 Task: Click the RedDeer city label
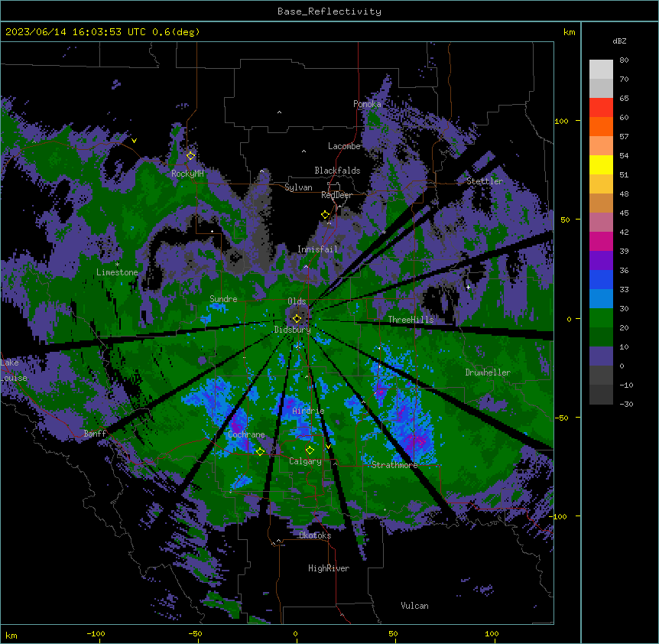336,195
